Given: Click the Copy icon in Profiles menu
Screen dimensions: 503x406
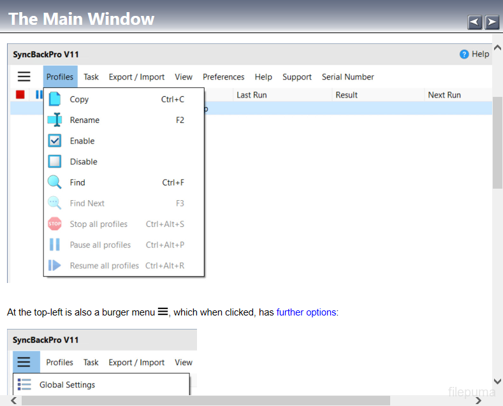Looking at the screenshot, I should [55, 99].
